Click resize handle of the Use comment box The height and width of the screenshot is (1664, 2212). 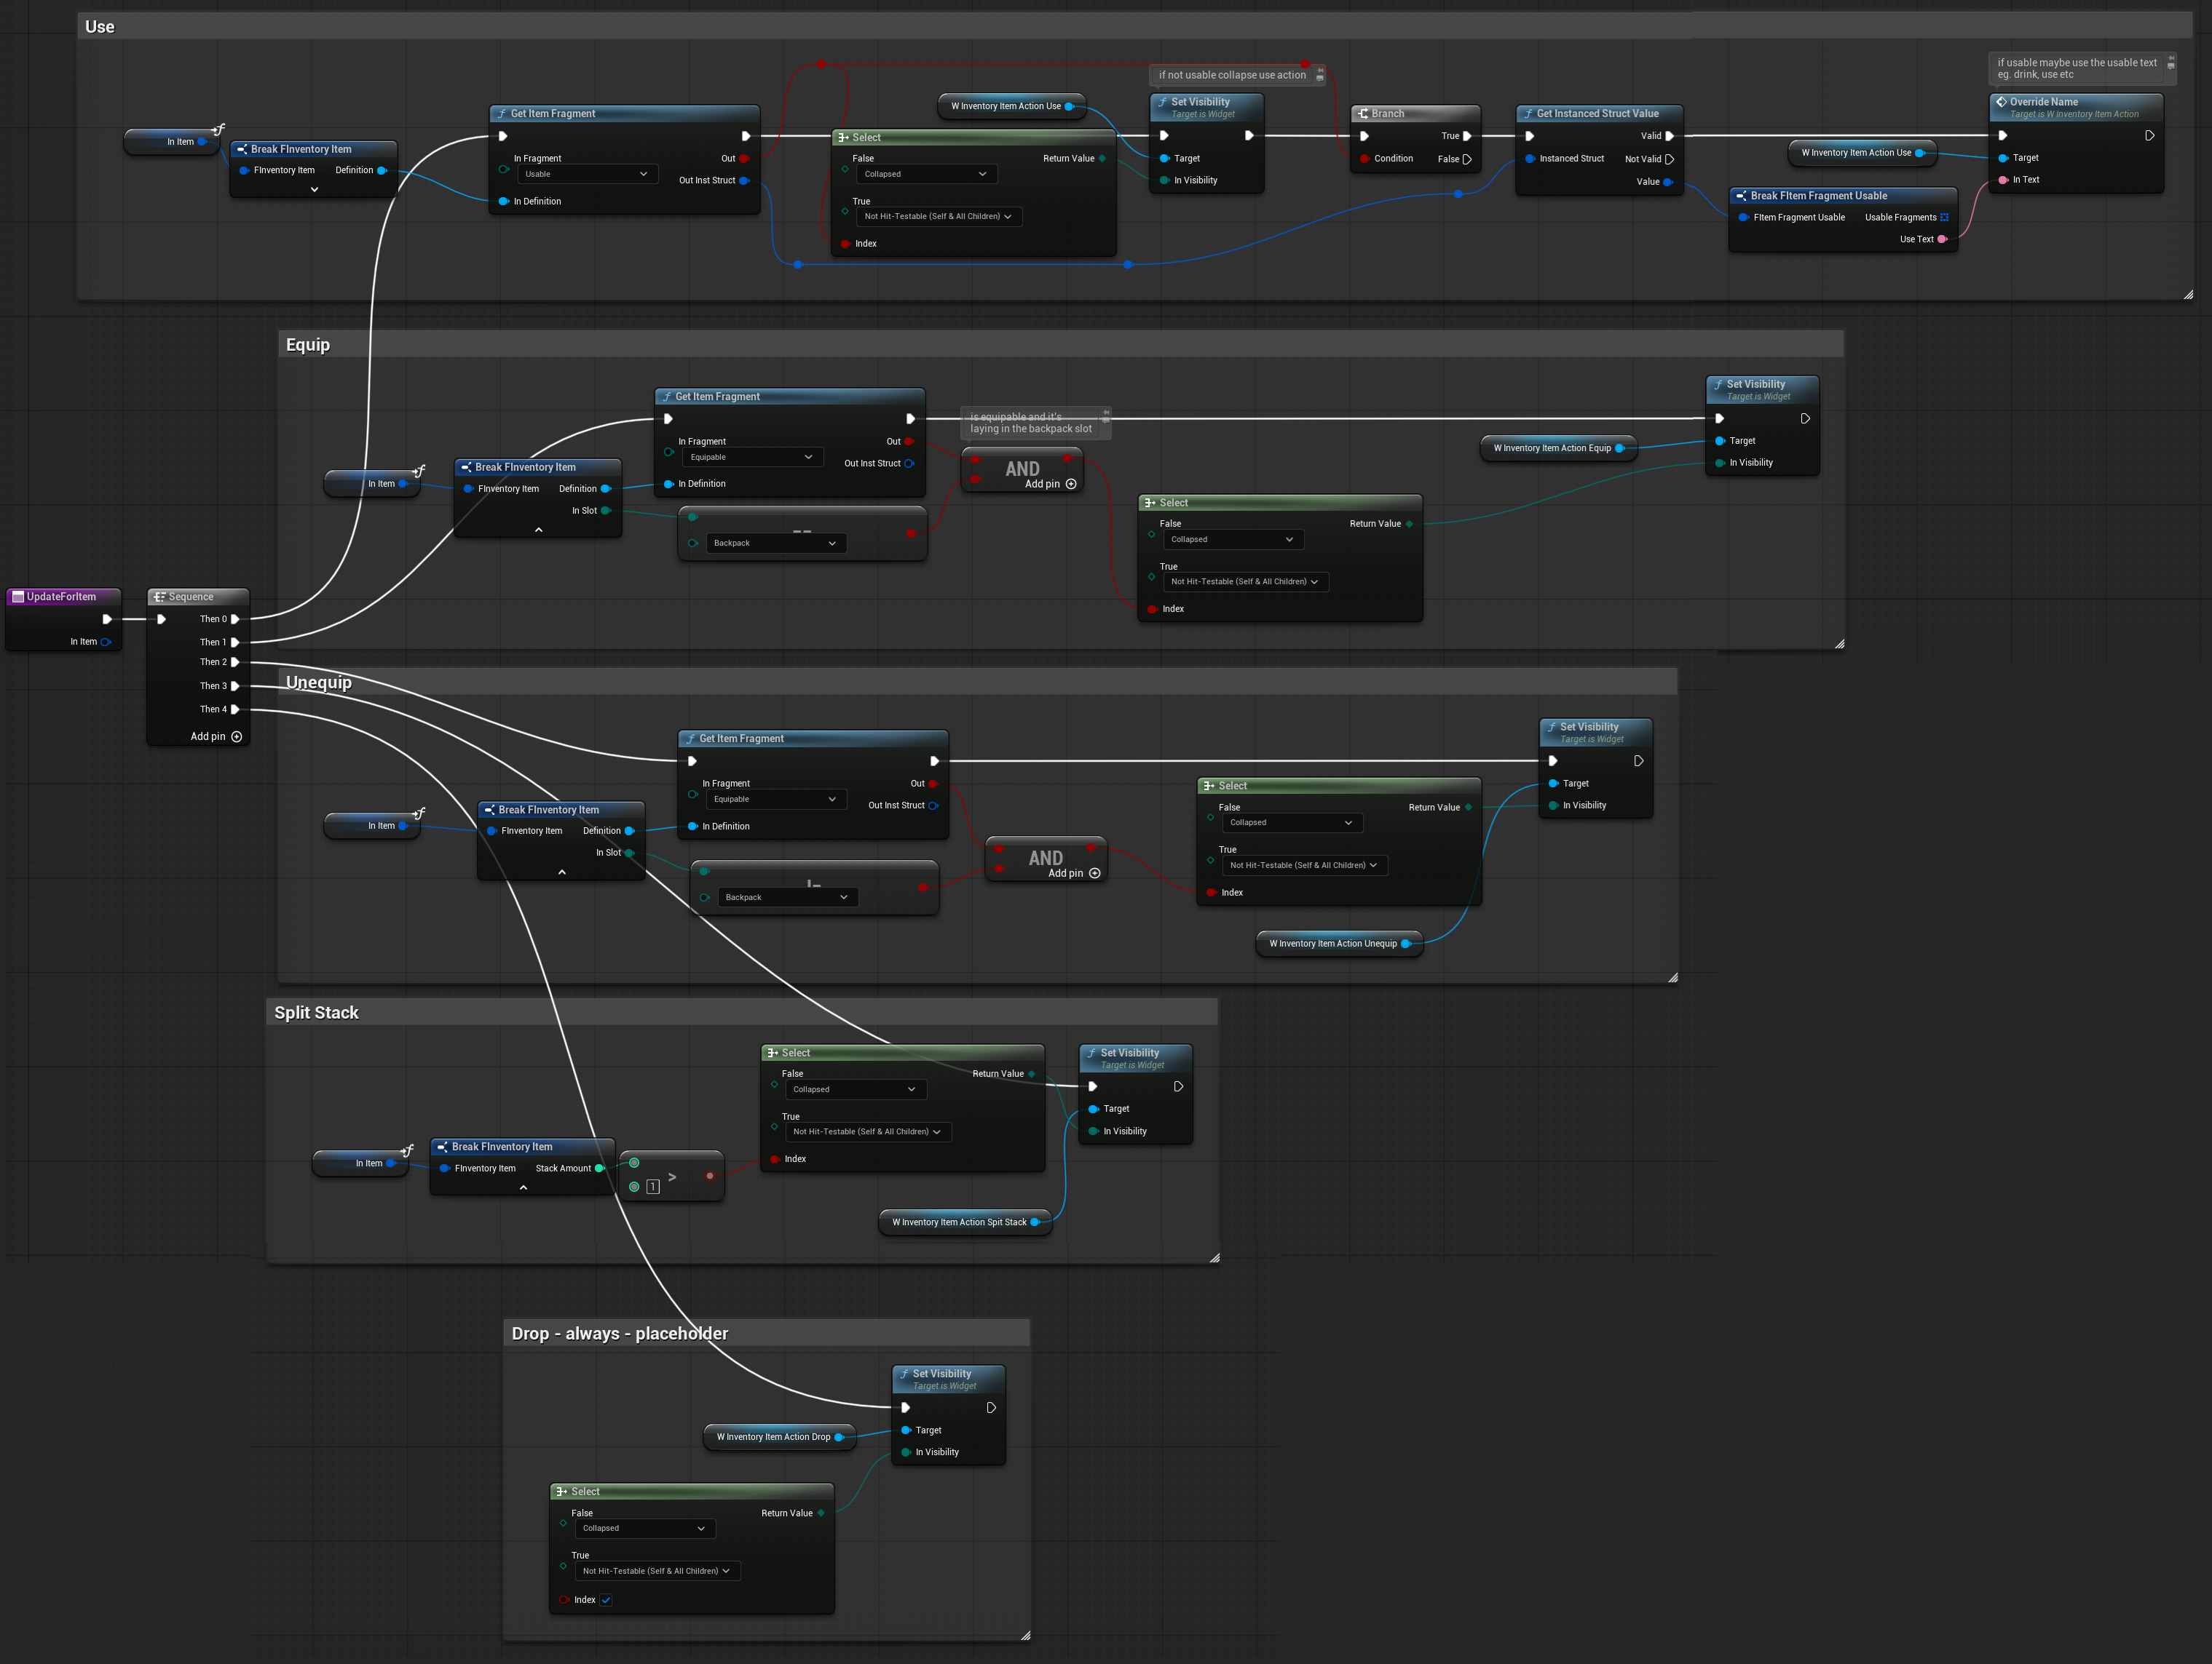[2188, 294]
